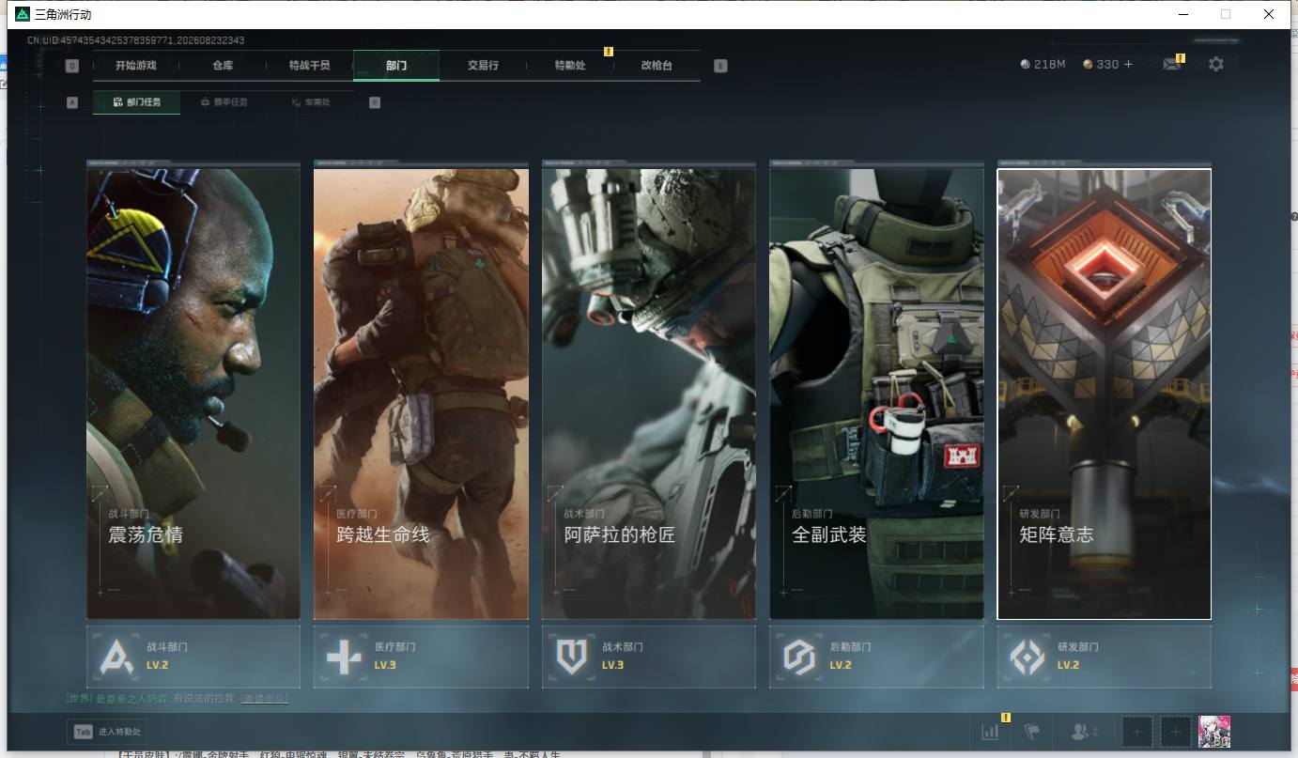The width and height of the screenshot is (1298, 758).
Task: Click the 218M silver currency icon
Action: coord(1025,65)
